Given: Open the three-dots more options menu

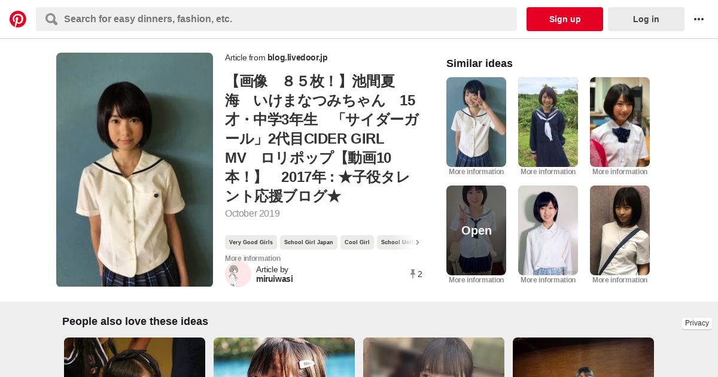Looking at the screenshot, I should tap(699, 19).
